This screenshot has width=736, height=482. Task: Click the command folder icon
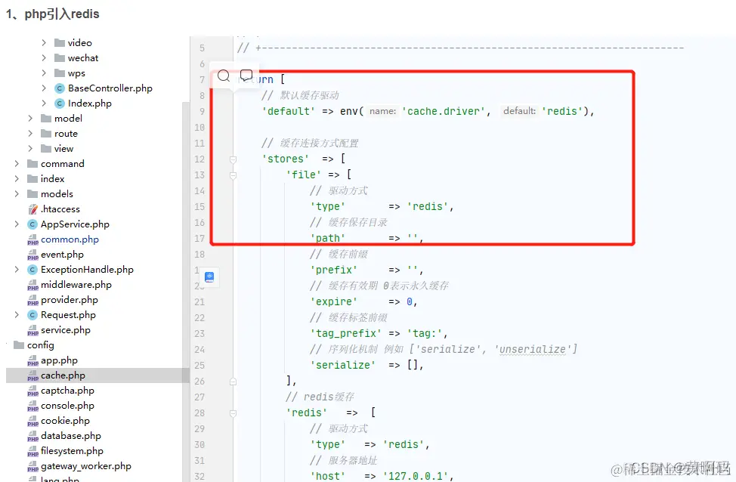coord(32,163)
